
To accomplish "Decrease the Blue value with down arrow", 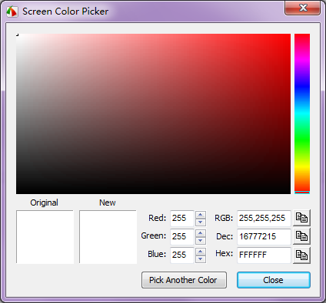I will pos(201,259).
